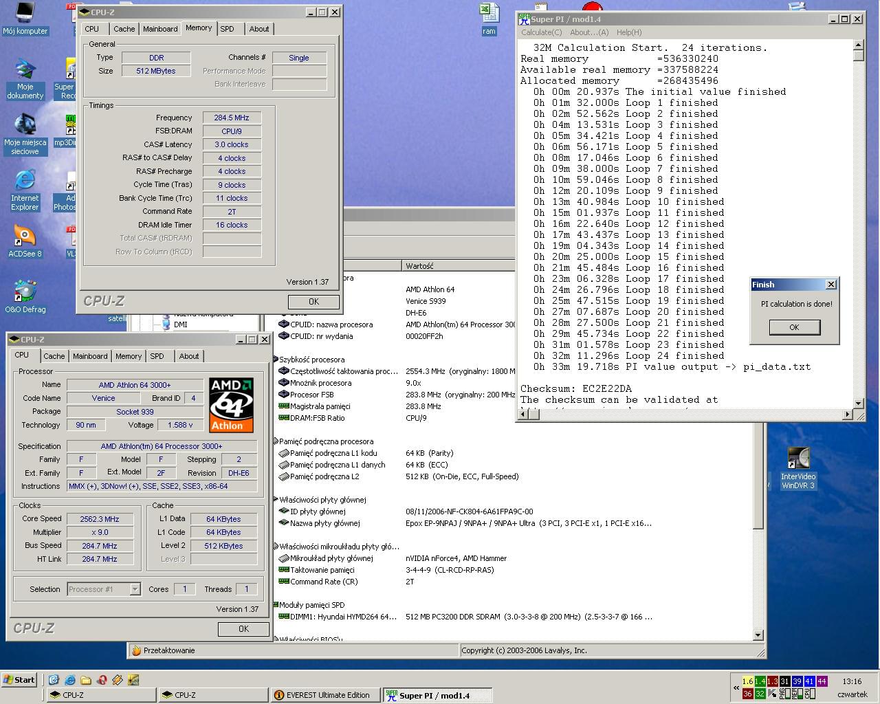Viewport: 880px width, 704px height.
Task: Click the DMI node icon in EVEREST tree
Action: click(166, 324)
